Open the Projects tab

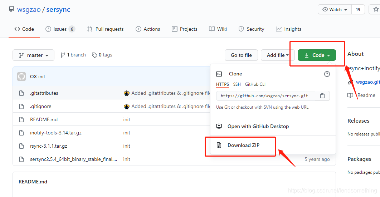tap(185, 29)
